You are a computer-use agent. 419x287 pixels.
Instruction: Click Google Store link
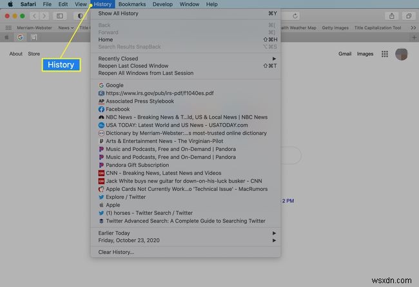pos(34,54)
